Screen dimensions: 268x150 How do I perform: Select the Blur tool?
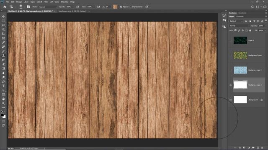click(3, 73)
